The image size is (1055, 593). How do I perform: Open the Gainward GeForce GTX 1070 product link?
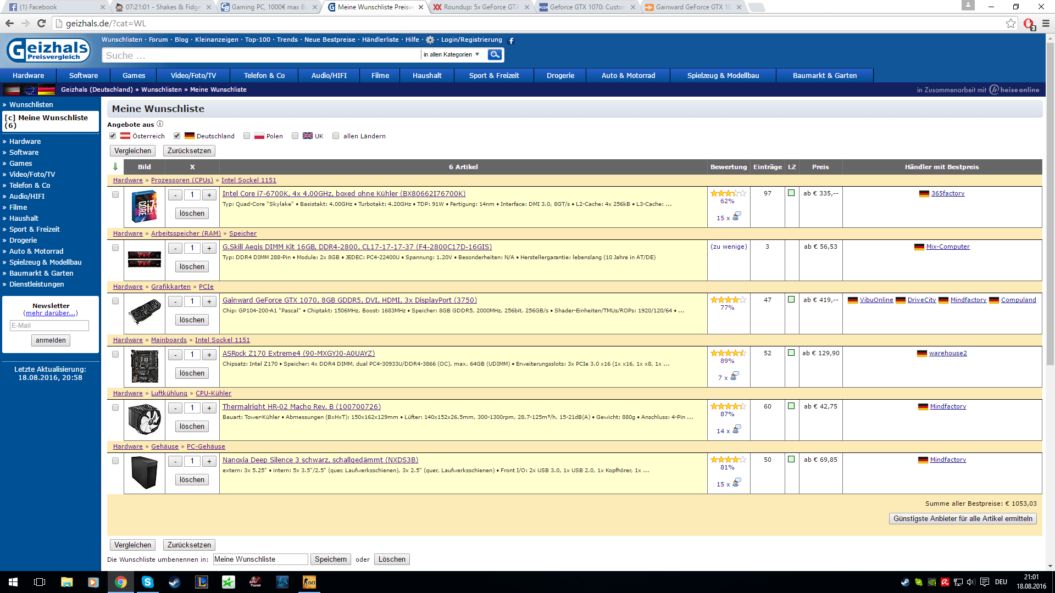349,300
